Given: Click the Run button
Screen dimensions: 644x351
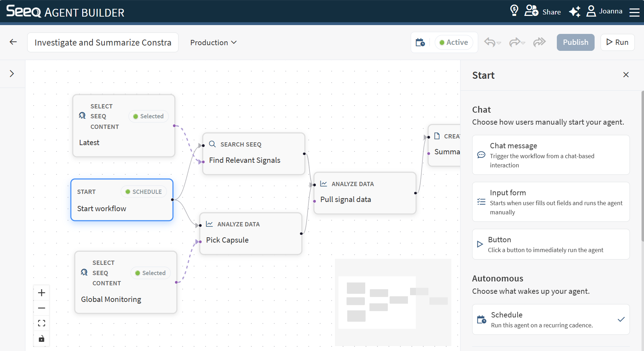Looking at the screenshot, I should pos(618,42).
